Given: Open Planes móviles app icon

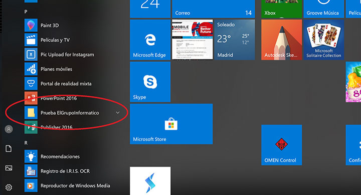Looking at the screenshot, I should click(31, 69).
